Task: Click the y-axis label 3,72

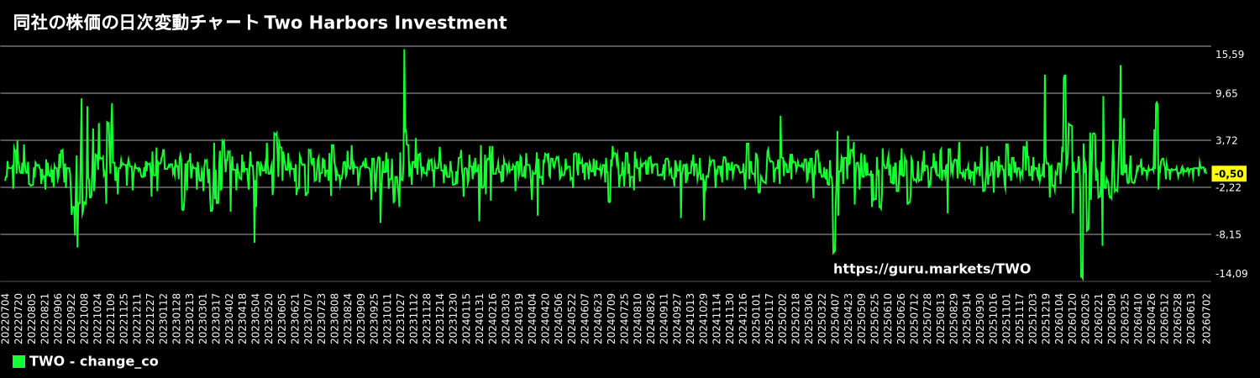Action: (x=1227, y=140)
